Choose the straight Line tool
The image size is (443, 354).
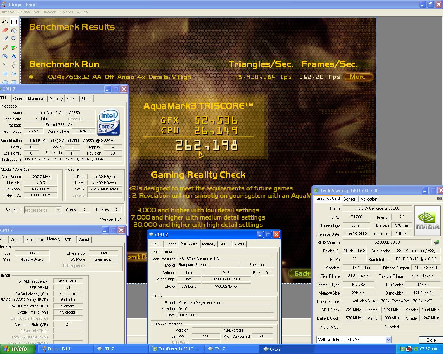click(5, 65)
